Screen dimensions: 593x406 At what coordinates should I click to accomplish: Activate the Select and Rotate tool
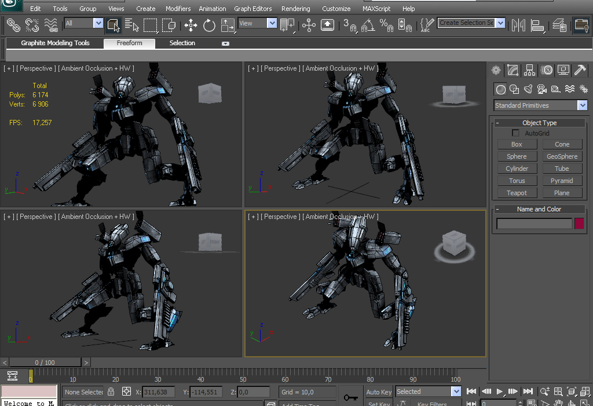coord(209,25)
